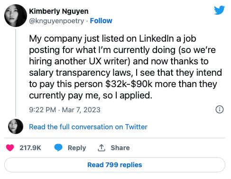This screenshot has height=179, width=231.
Task: Open the tweet info circle icon
Action: pos(220,109)
